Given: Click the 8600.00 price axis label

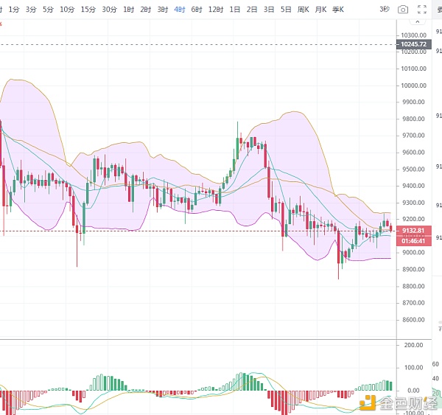Looking at the screenshot, I should pos(413,320).
